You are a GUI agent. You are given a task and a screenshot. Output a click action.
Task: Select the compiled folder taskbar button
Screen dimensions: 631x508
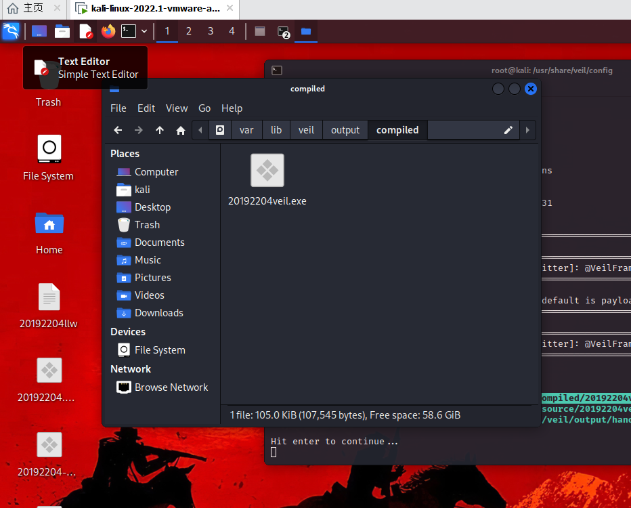[x=306, y=31]
